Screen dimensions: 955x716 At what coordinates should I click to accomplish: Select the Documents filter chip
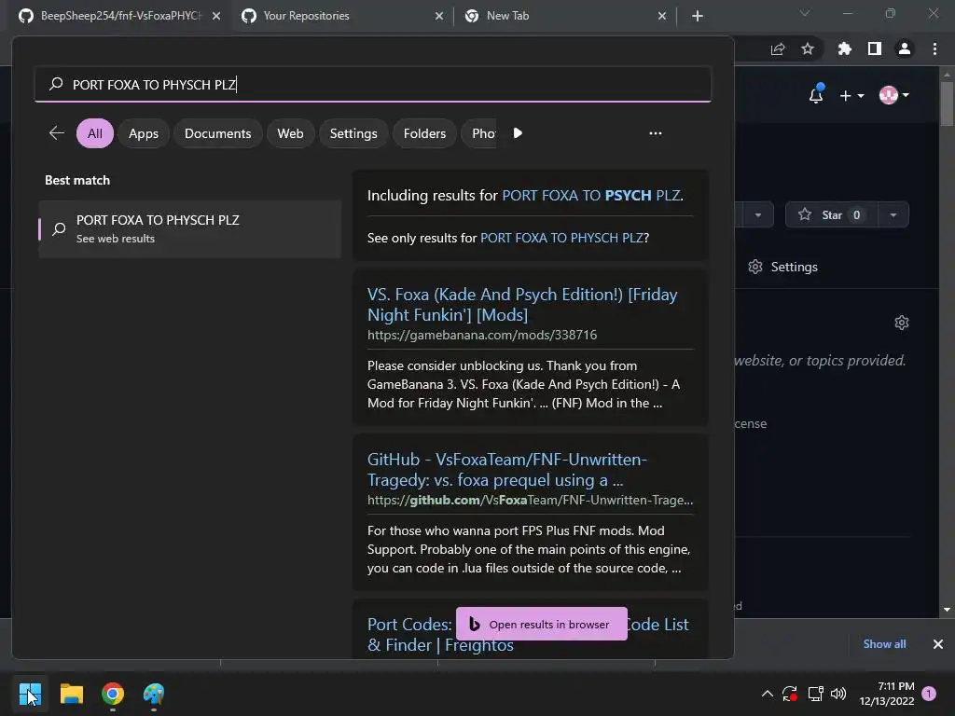pos(217,132)
